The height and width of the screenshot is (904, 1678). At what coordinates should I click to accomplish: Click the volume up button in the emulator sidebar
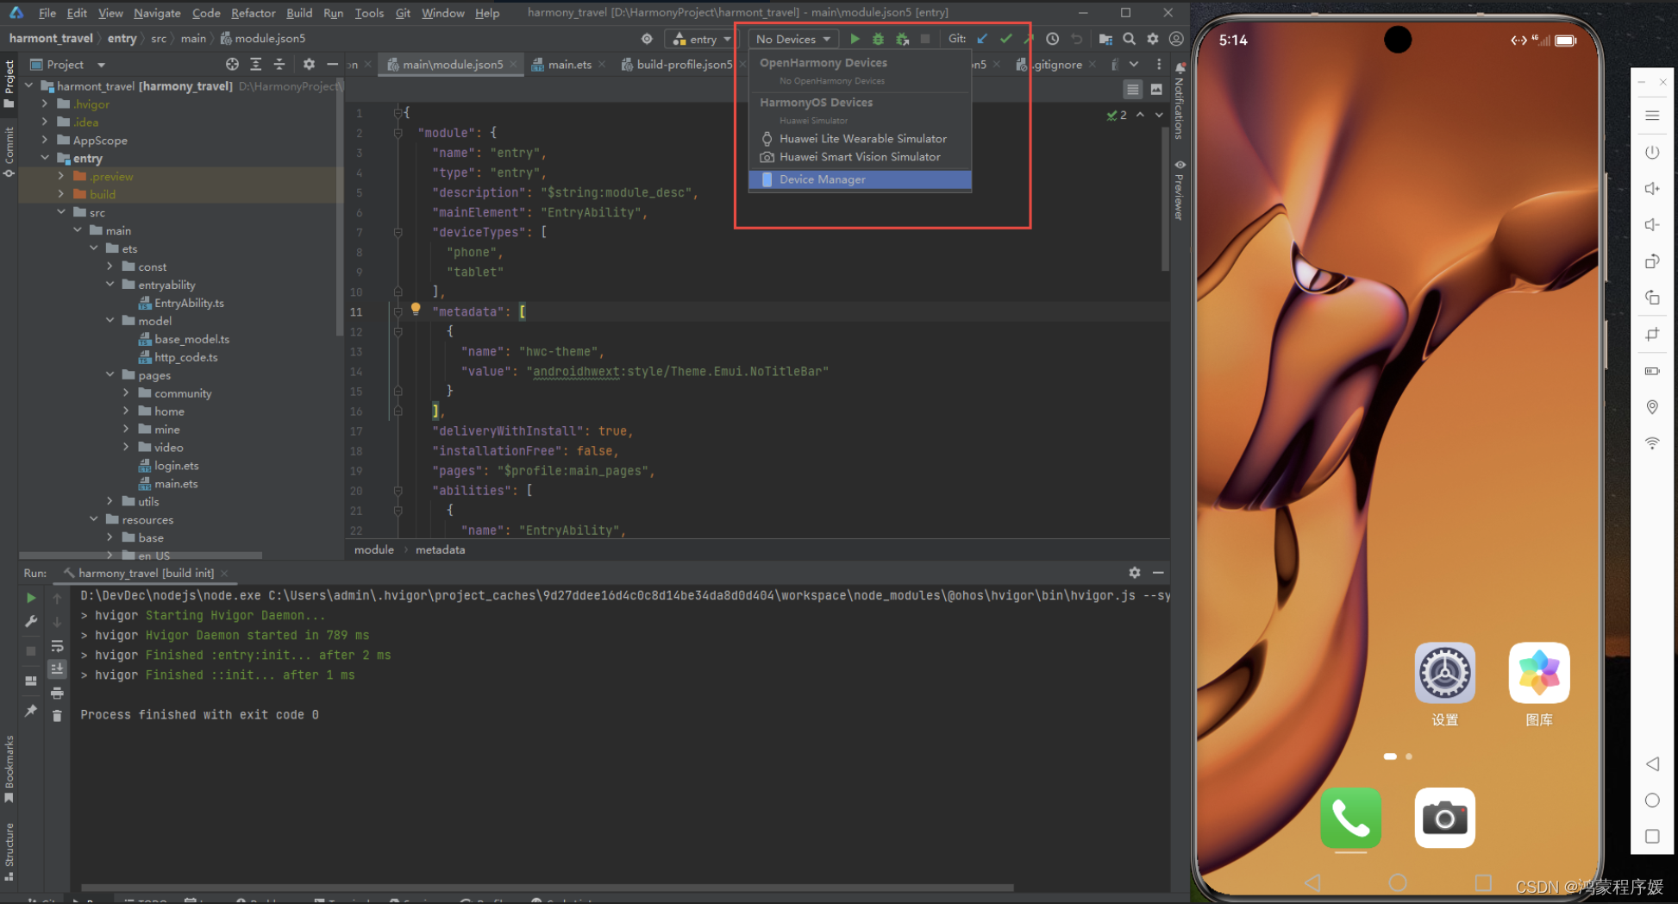[1652, 189]
